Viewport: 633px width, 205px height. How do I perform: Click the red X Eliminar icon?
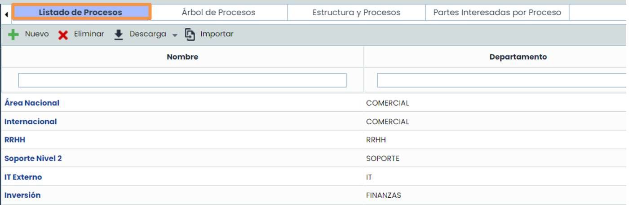pyautogui.click(x=63, y=35)
